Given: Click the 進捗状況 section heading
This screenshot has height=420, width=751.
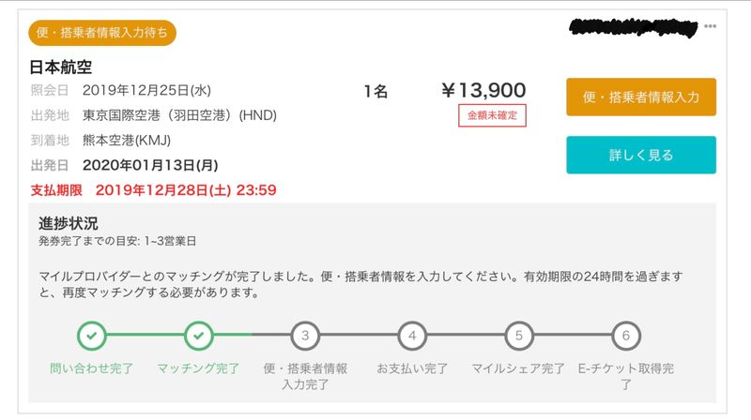Looking at the screenshot, I should (x=68, y=223).
